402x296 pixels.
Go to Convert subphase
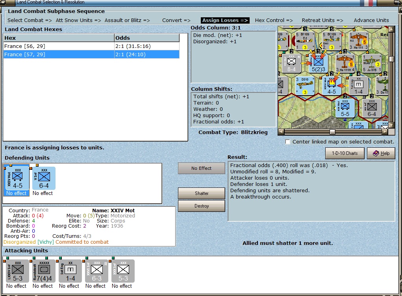coord(176,20)
